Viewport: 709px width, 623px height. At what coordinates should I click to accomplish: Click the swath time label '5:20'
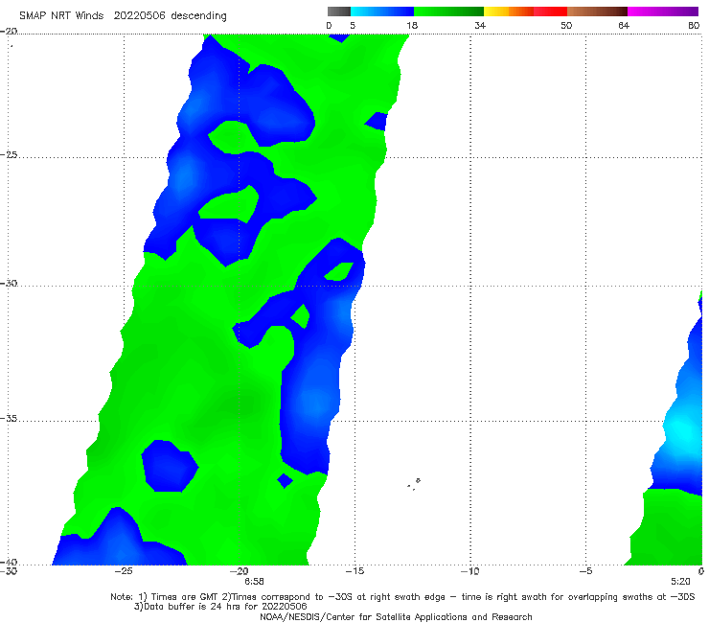tap(680, 582)
